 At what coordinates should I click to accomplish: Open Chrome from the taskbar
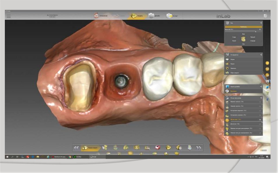pyautogui.click(x=70, y=157)
